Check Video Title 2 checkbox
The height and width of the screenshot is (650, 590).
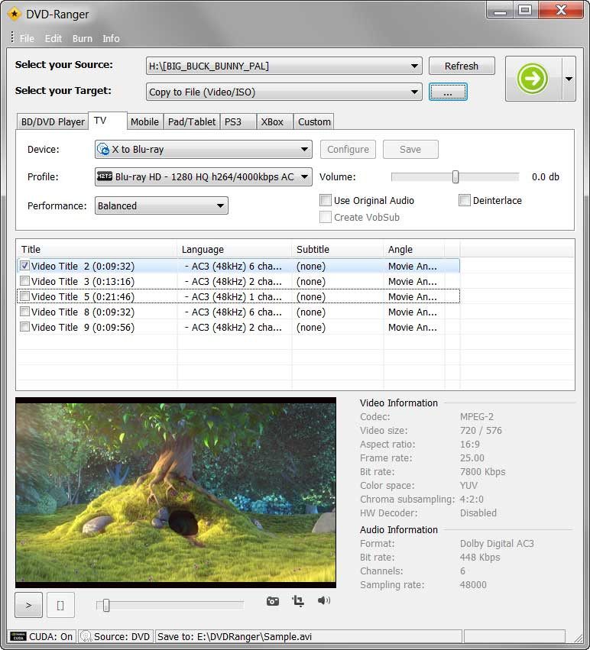point(25,266)
